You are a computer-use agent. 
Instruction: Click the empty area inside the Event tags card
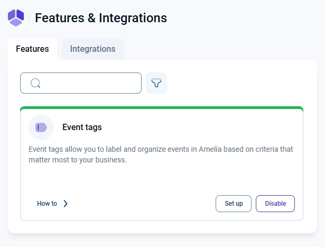tap(162, 179)
